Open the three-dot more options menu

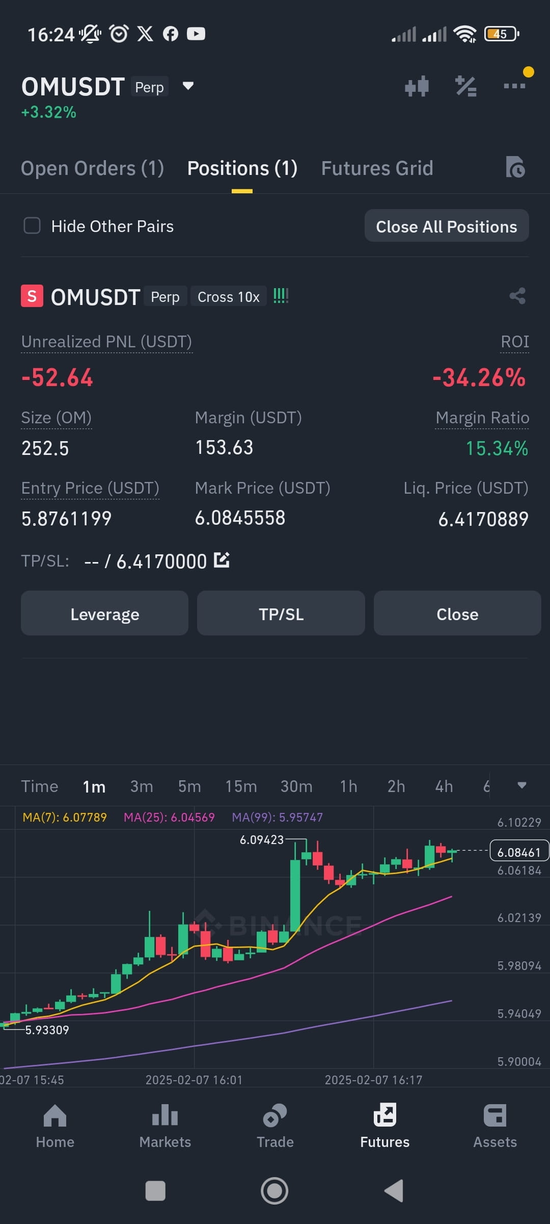click(x=514, y=86)
